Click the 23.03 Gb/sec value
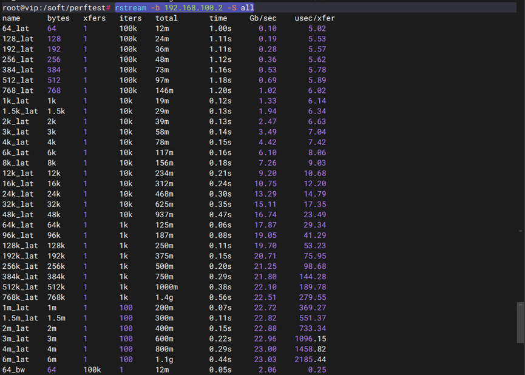The height and width of the screenshot is (375, 525). point(265,359)
